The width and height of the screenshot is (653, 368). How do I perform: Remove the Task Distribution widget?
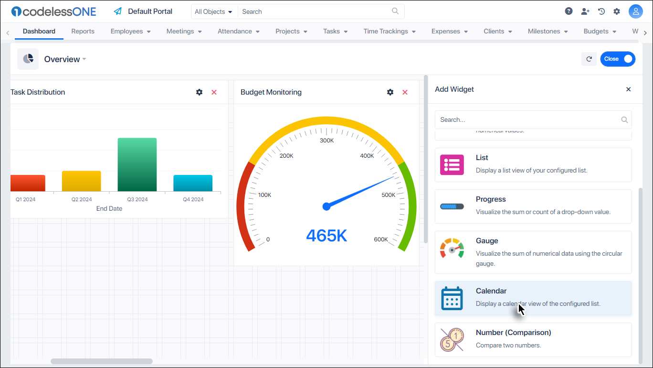tap(214, 92)
